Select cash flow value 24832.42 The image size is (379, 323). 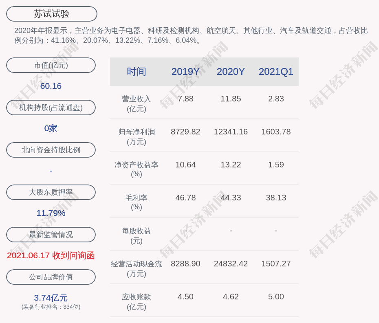231,264
